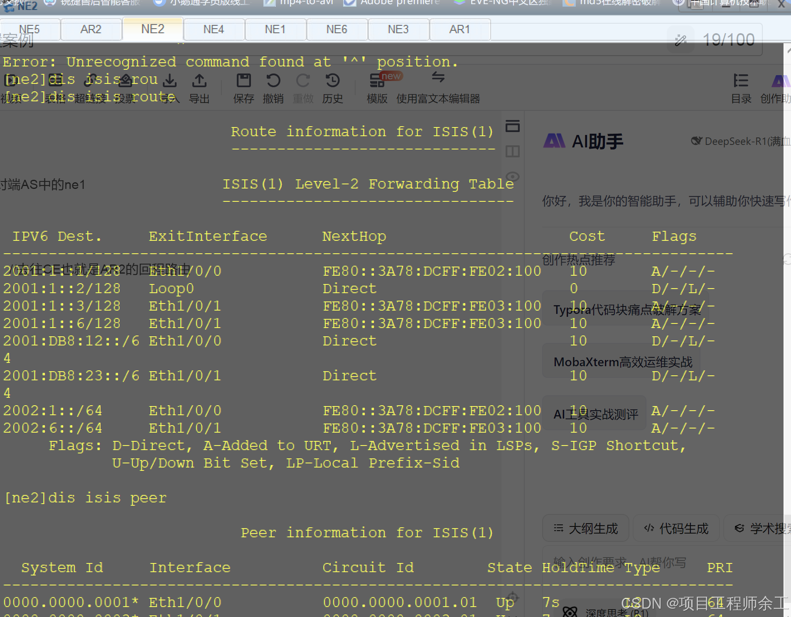The height and width of the screenshot is (617, 791).
Task: Click the mp4-to-avi browser tab
Action: click(299, 3)
